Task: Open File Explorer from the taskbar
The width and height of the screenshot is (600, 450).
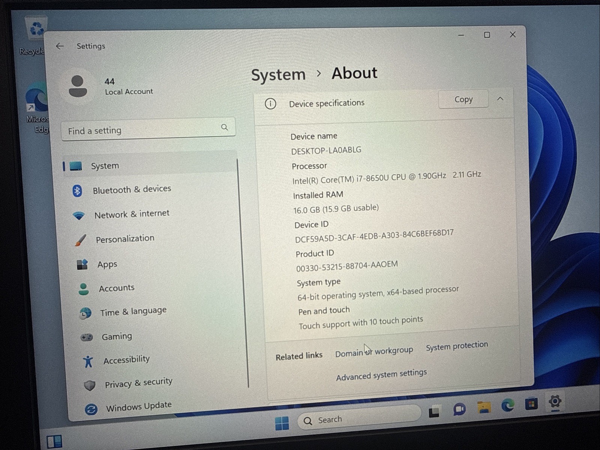Action: (x=484, y=407)
